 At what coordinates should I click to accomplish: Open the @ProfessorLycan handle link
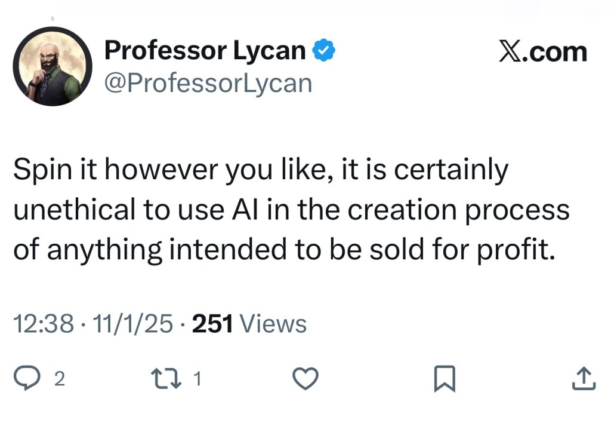coord(208,83)
